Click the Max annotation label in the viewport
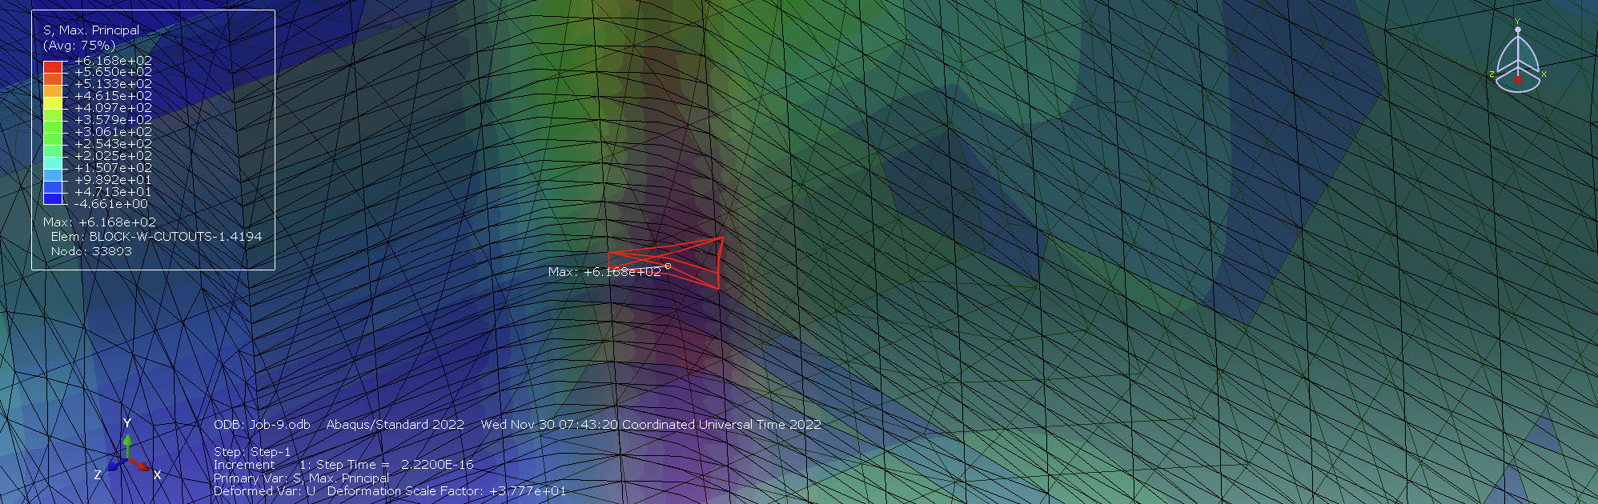Viewport: 1598px width, 504px height. pos(605,272)
